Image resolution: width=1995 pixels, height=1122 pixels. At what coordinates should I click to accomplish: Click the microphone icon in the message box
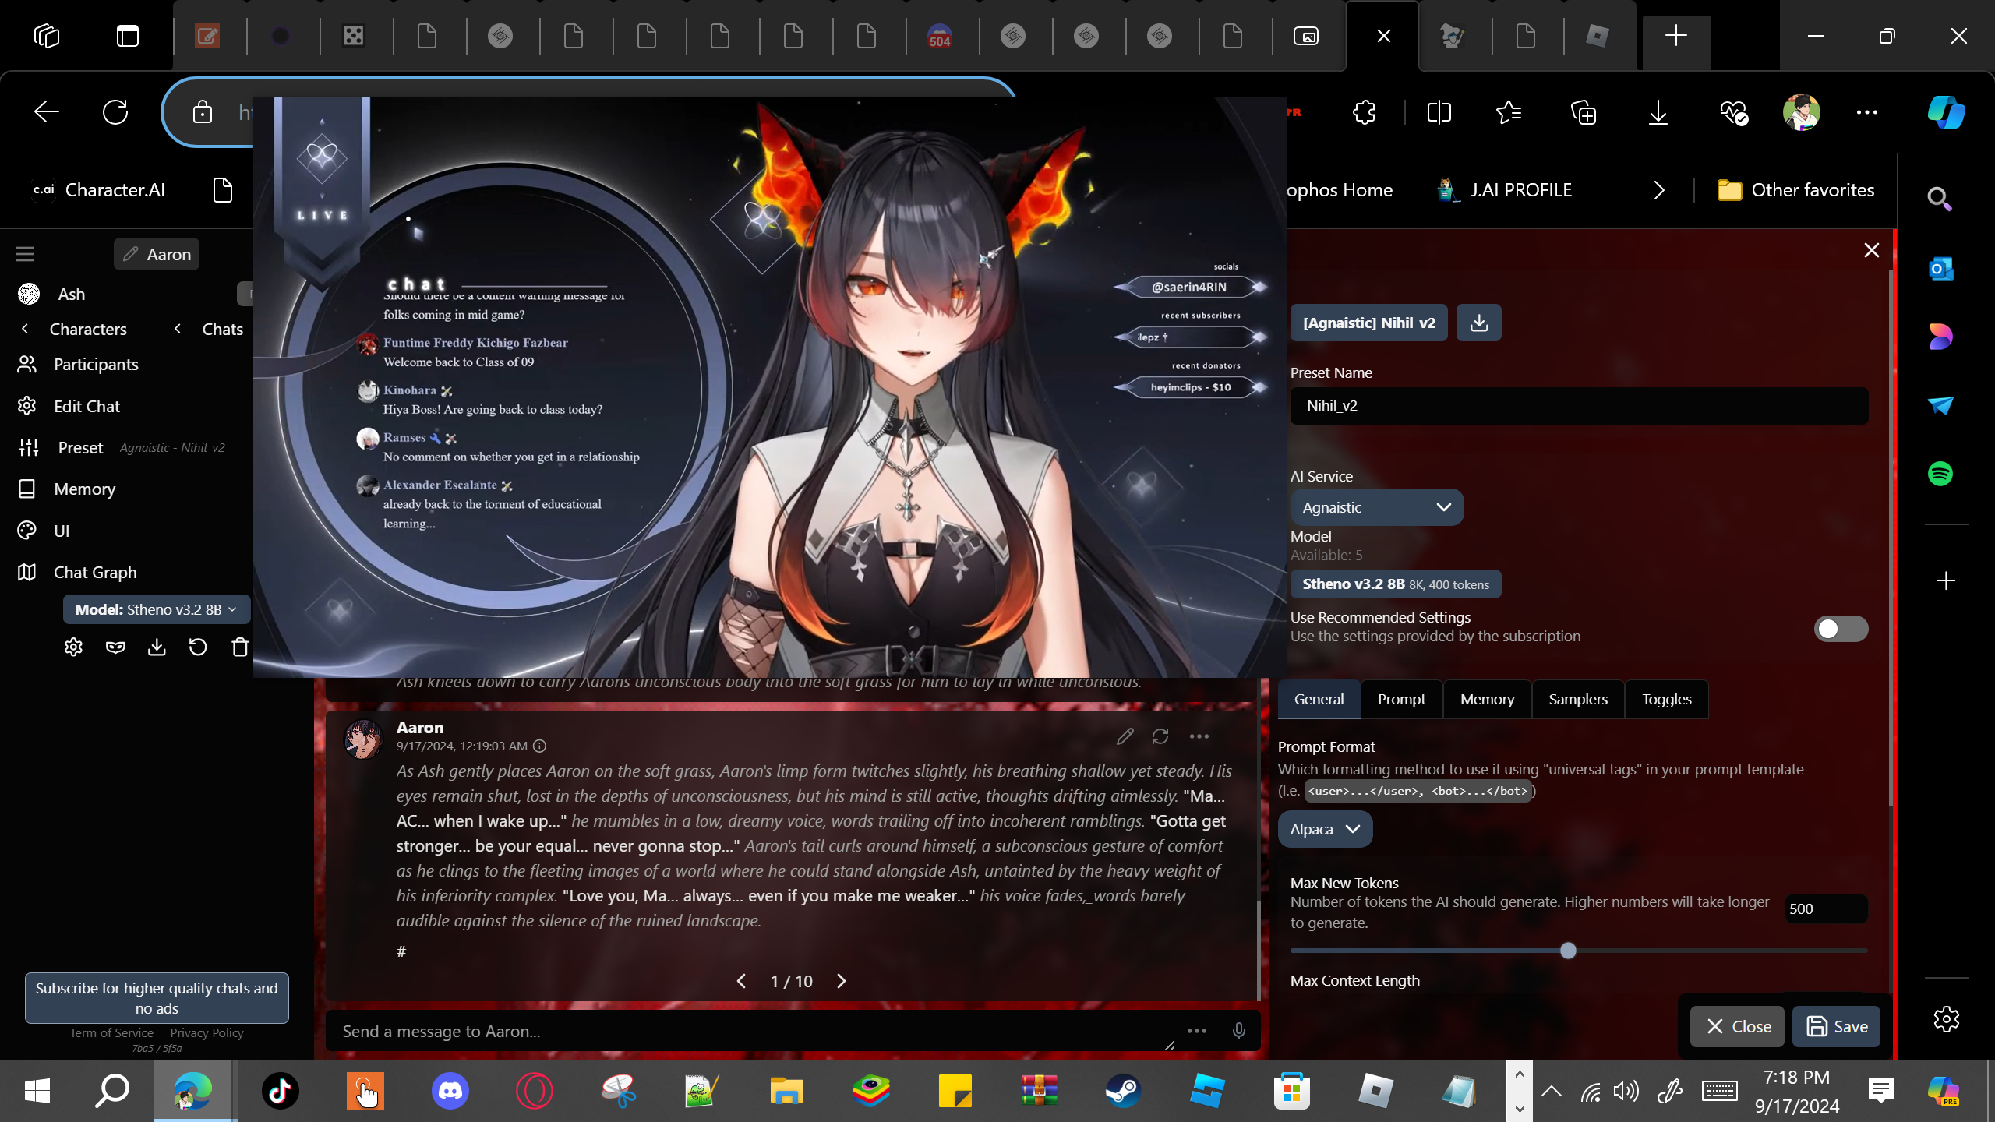(1238, 1031)
